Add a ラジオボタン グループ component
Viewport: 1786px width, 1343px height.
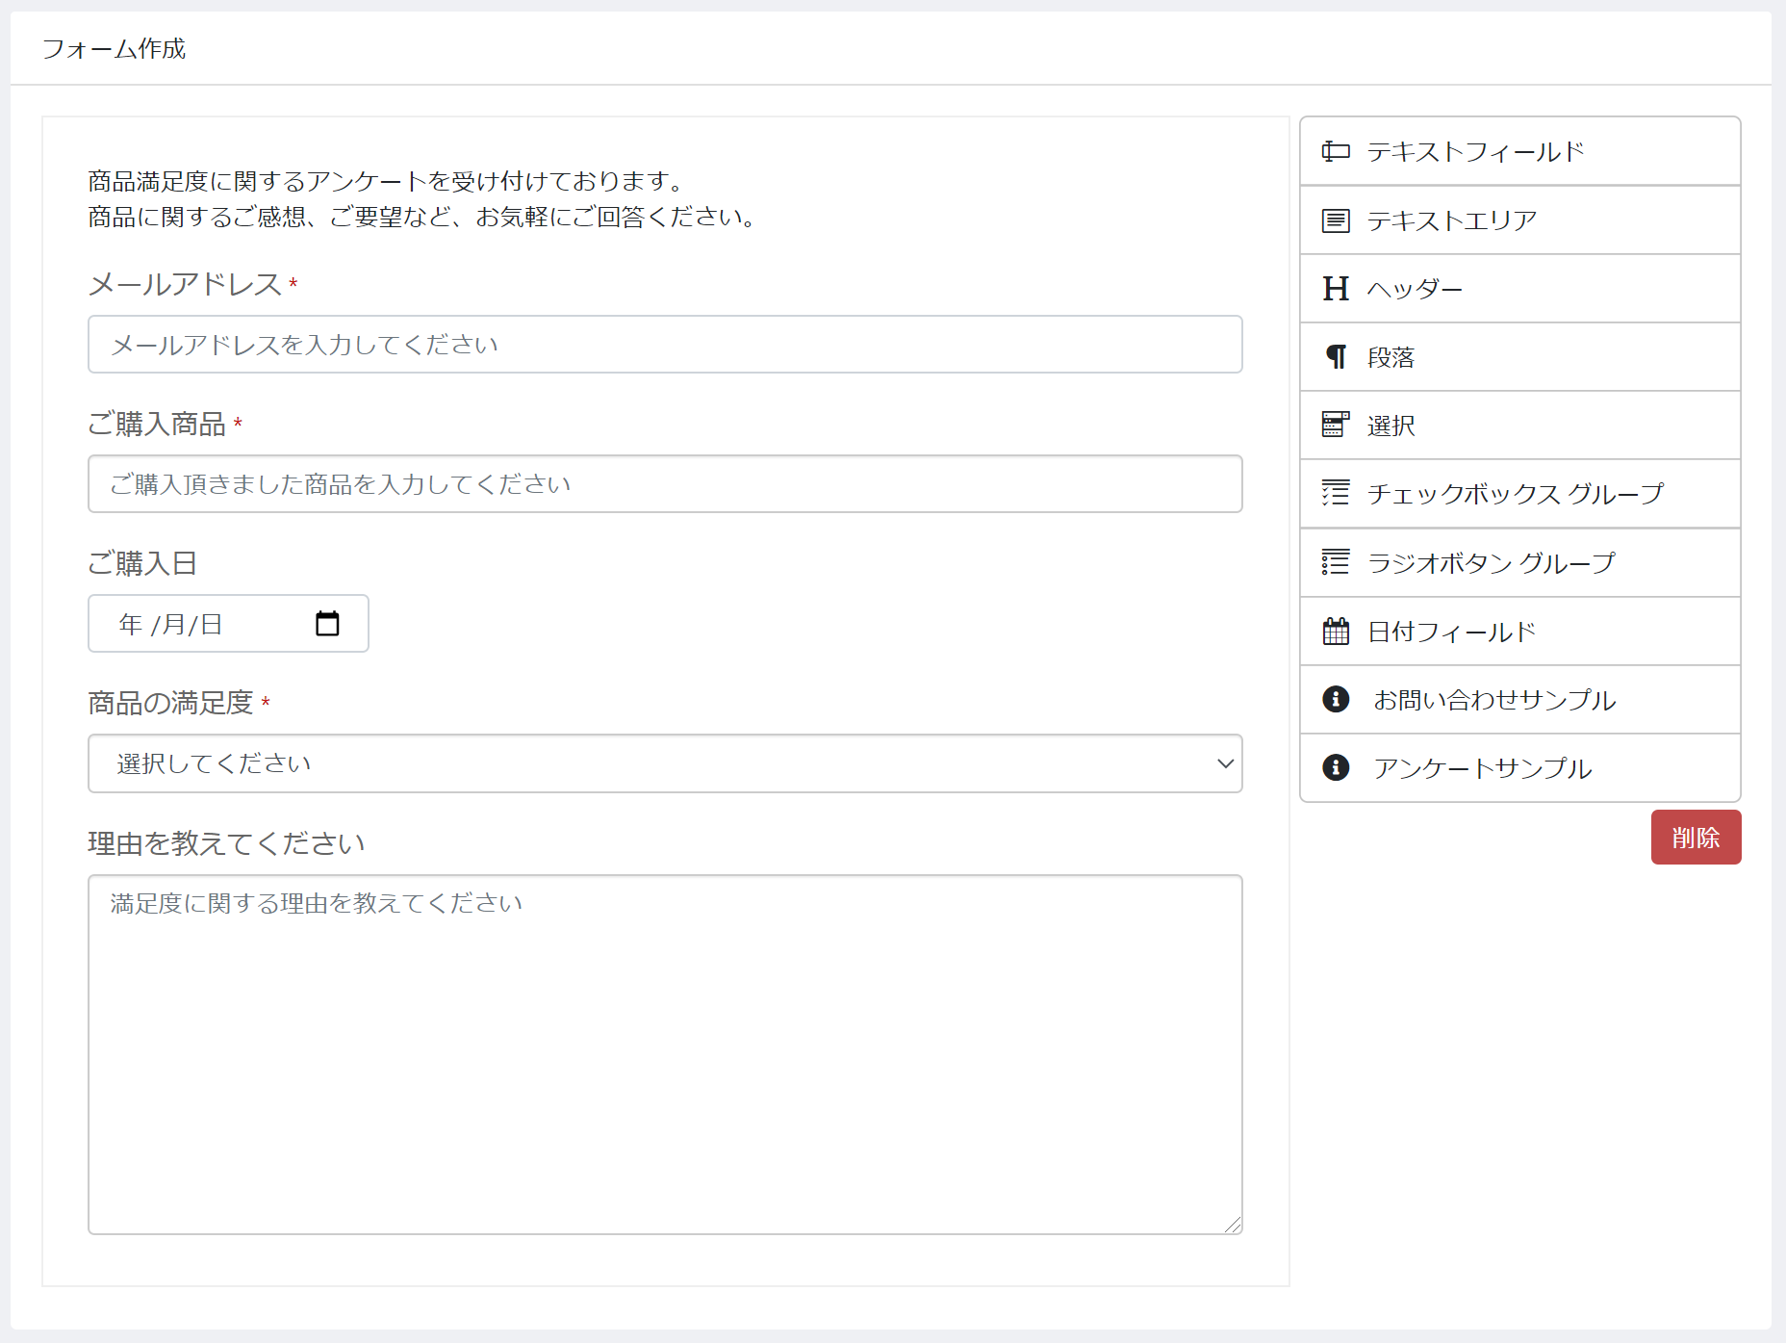[1520, 563]
